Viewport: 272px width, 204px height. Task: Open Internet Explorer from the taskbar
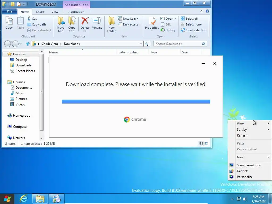[x=24, y=199]
